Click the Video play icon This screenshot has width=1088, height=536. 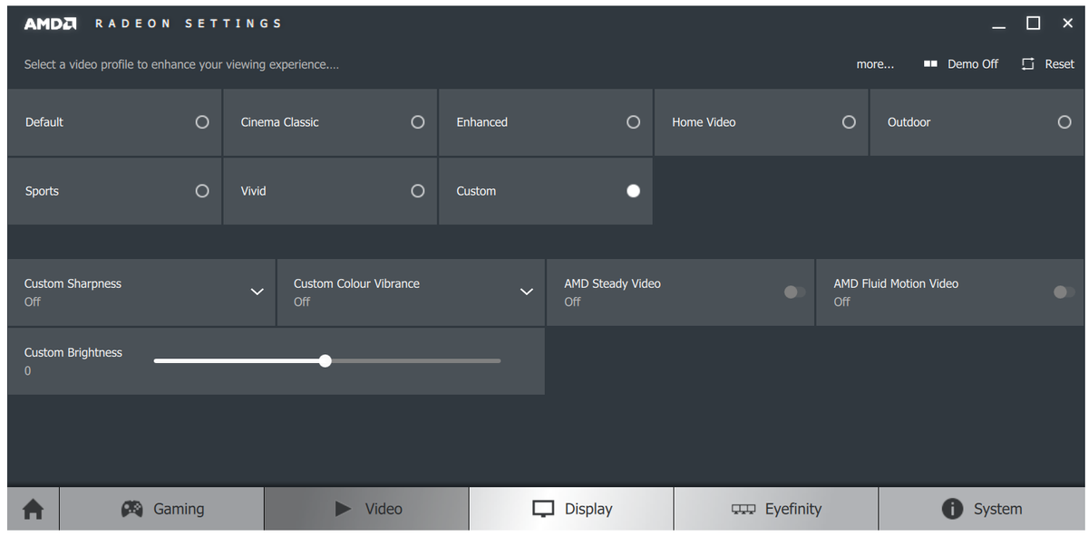point(343,509)
